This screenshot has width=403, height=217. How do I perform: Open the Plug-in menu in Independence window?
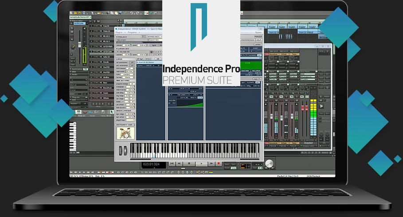(119, 32)
